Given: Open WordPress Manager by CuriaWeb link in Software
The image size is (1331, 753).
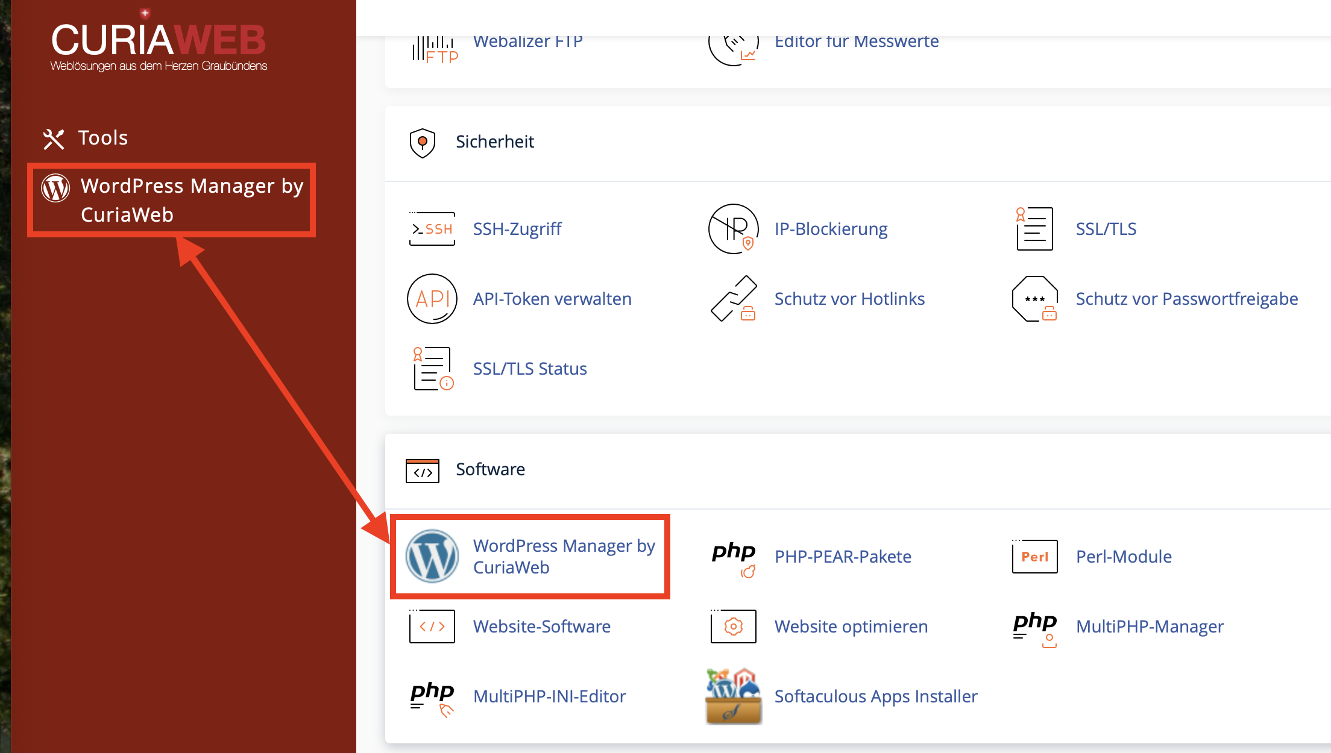Looking at the screenshot, I should pos(564,557).
